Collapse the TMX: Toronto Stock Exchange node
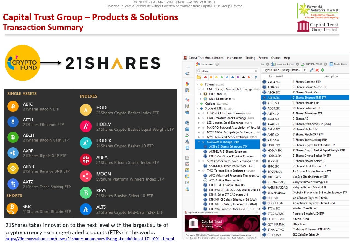Viewport: 350px width, 243px height. 199,171
